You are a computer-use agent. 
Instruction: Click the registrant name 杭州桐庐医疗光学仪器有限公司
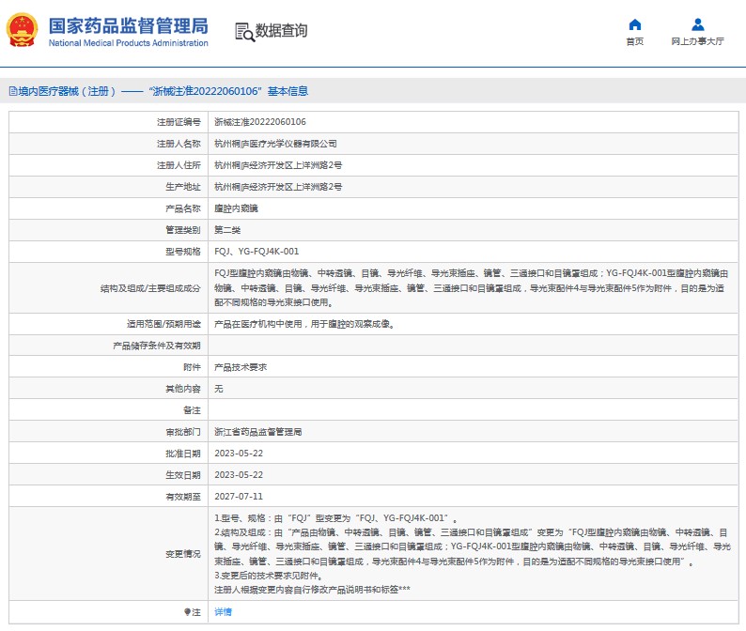click(x=275, y=144)
